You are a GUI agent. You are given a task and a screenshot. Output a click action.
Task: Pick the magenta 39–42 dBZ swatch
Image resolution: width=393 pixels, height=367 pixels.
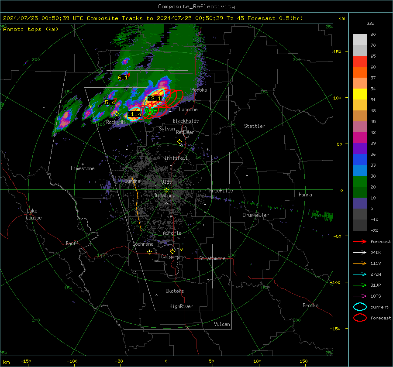click(360, 138)
